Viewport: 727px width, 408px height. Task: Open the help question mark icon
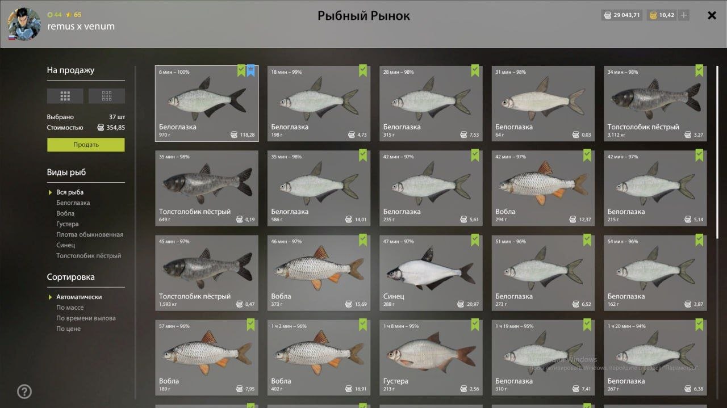(24, 392)
